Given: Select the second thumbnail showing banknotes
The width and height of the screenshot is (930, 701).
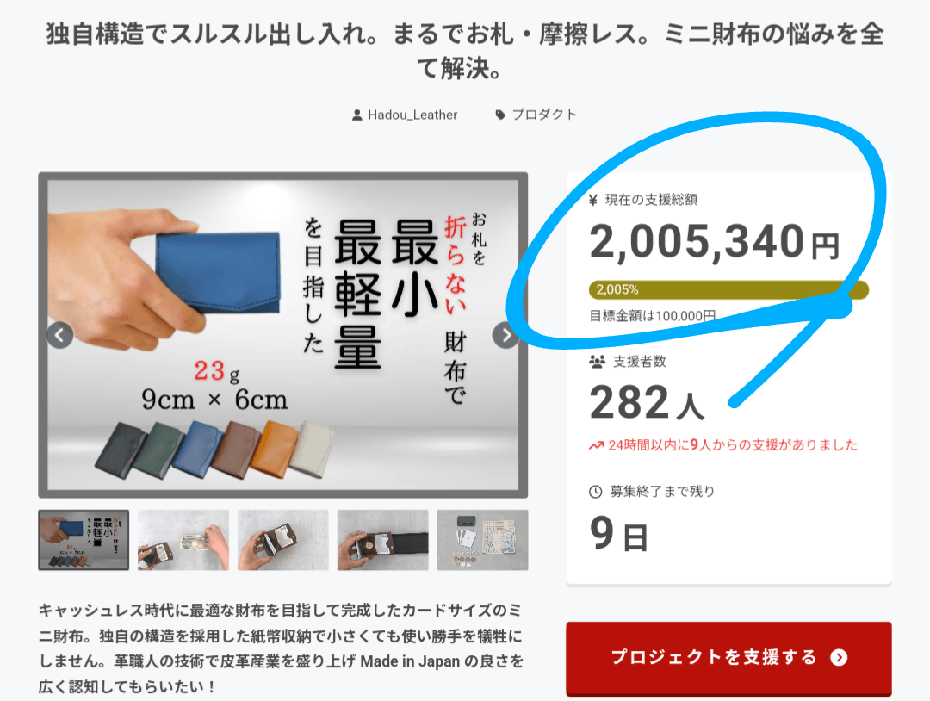Looking at the screenshot, I should click(x=183, y=540).
